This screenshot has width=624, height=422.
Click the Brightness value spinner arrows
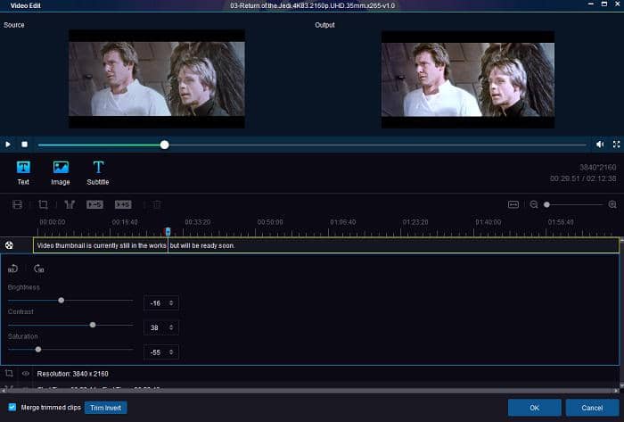click(171, 303)
